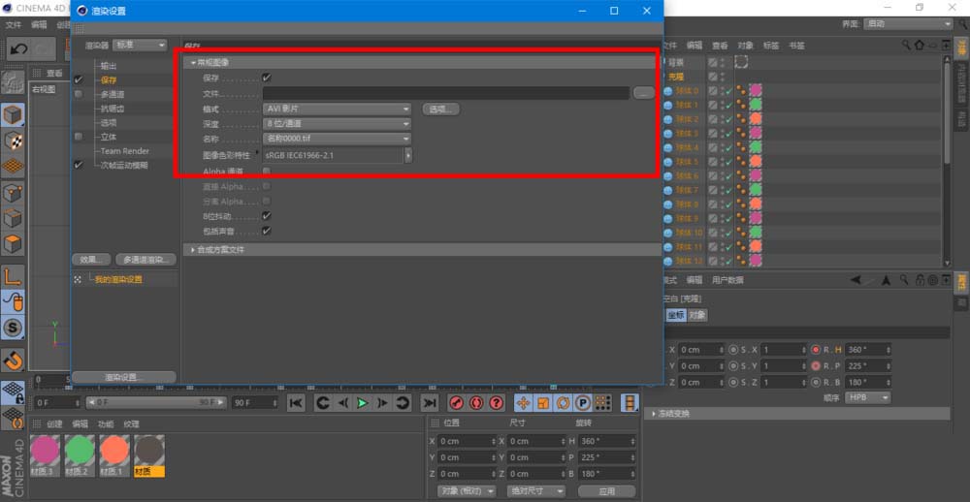This screenshot has width=970, height=502.
Task: Click the Keyframe Selection question-mark icon
Action: point(496,403)
